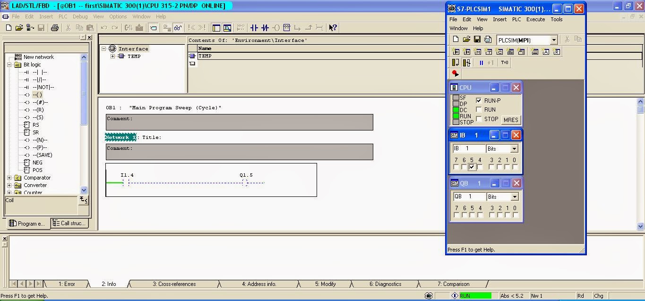The image size is (645, 301).
Task: Toggle bit 0 in IB 1
Action: tap(515, 167)
